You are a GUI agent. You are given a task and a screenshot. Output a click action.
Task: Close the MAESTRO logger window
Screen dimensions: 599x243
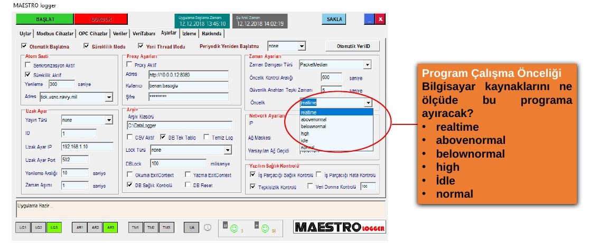[380, 19]
